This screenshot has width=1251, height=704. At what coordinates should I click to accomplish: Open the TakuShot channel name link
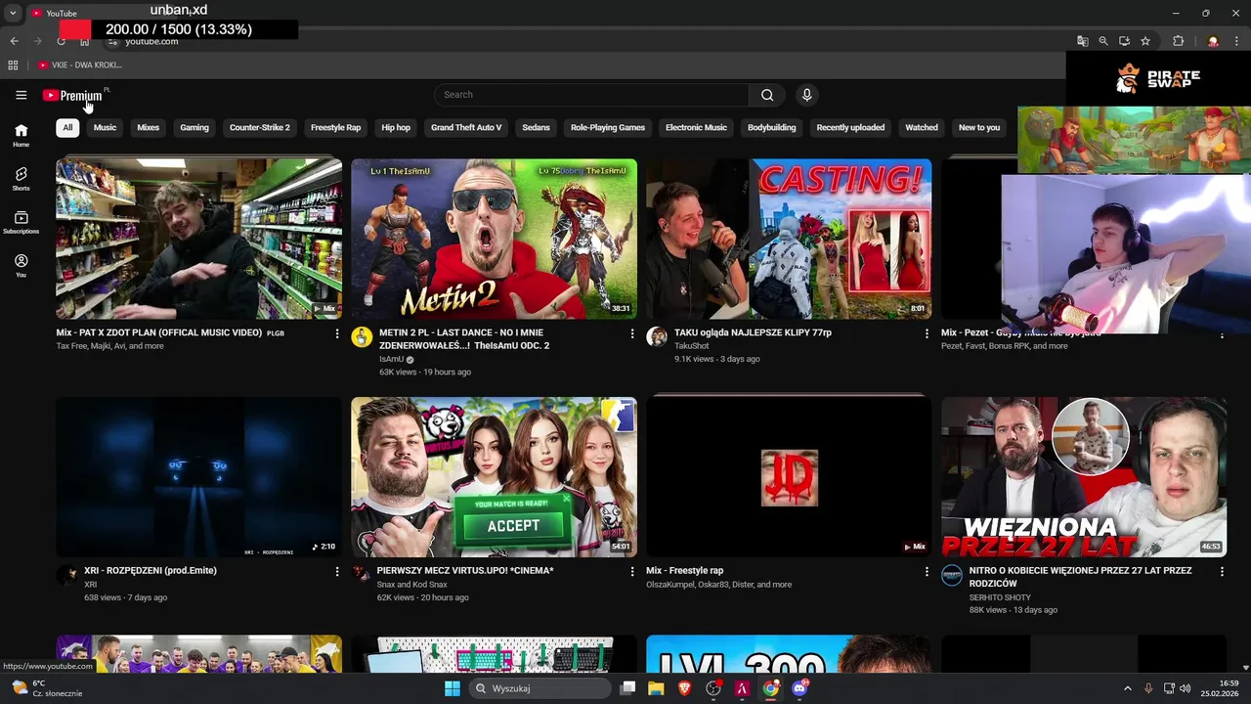point(692,346)
